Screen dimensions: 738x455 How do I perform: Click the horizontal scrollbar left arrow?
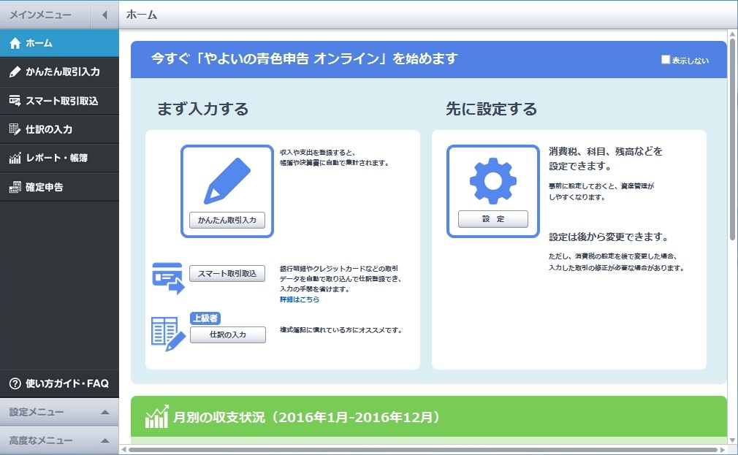point(123,450)
